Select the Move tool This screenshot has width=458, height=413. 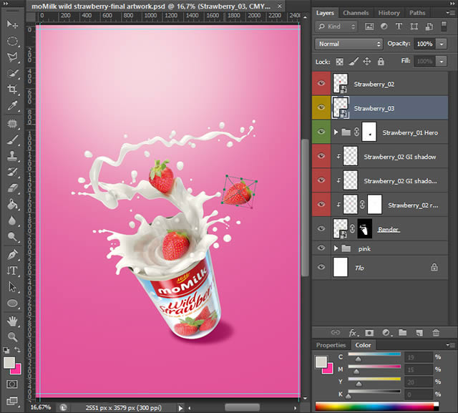(x=12, y=24)
